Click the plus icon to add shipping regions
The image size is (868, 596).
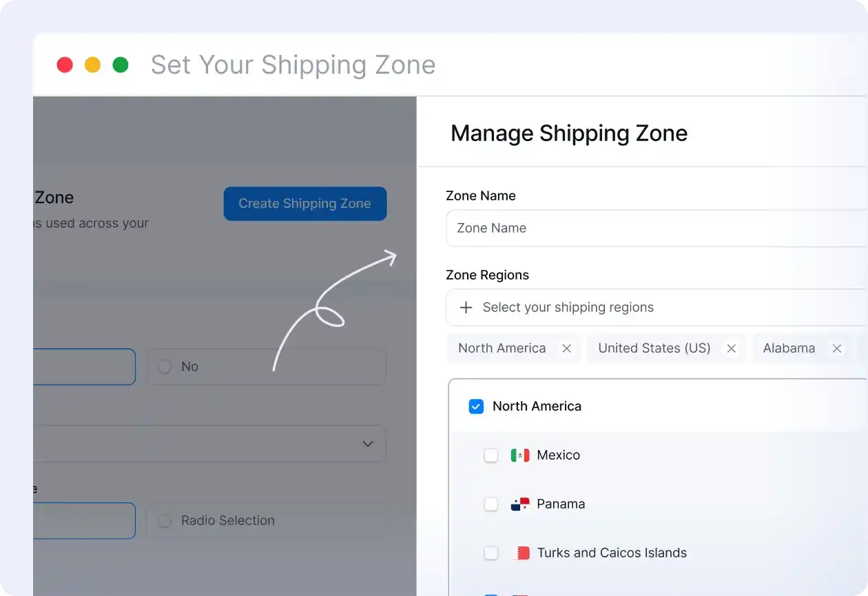tap(467, 308)
